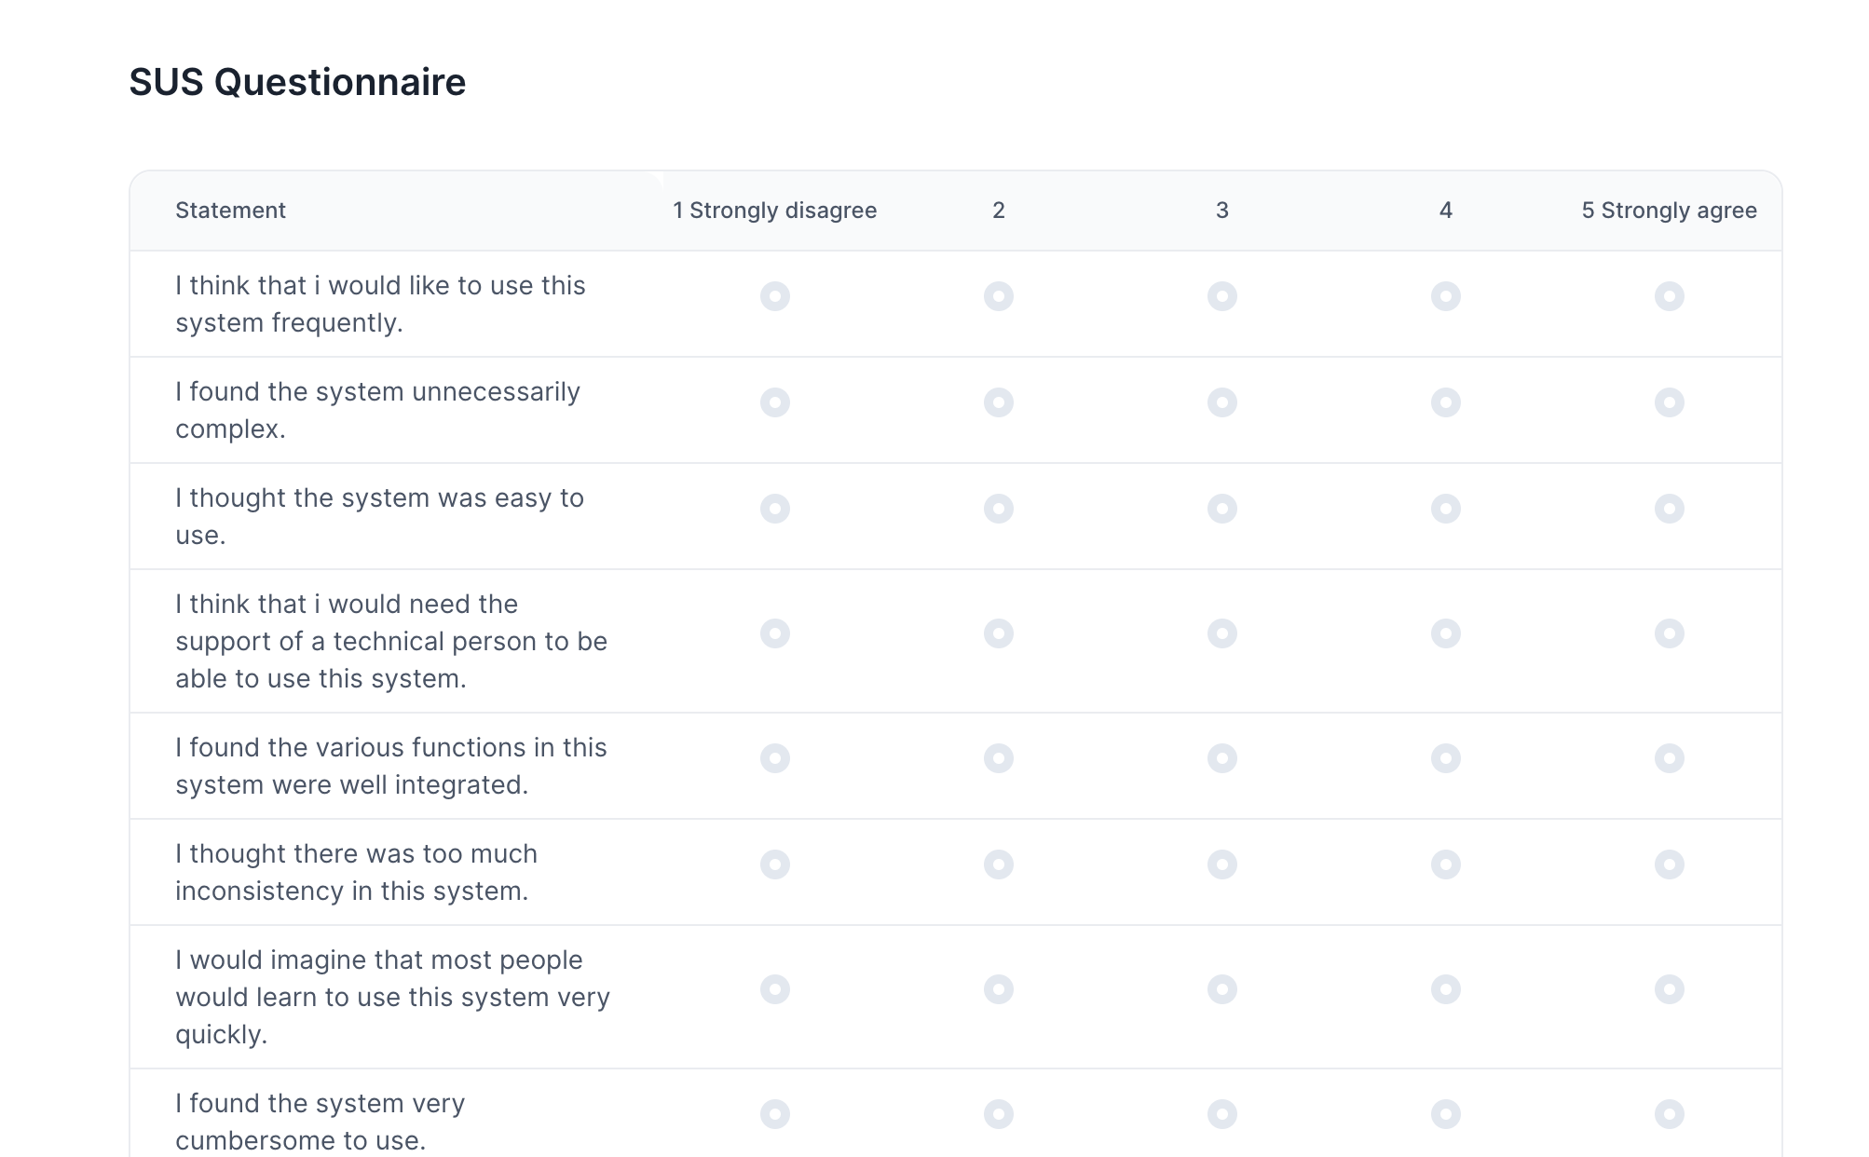
Task: Select 4 for 'system was easy to use'
Action: pyautogui.click(x=1446, y=509)
